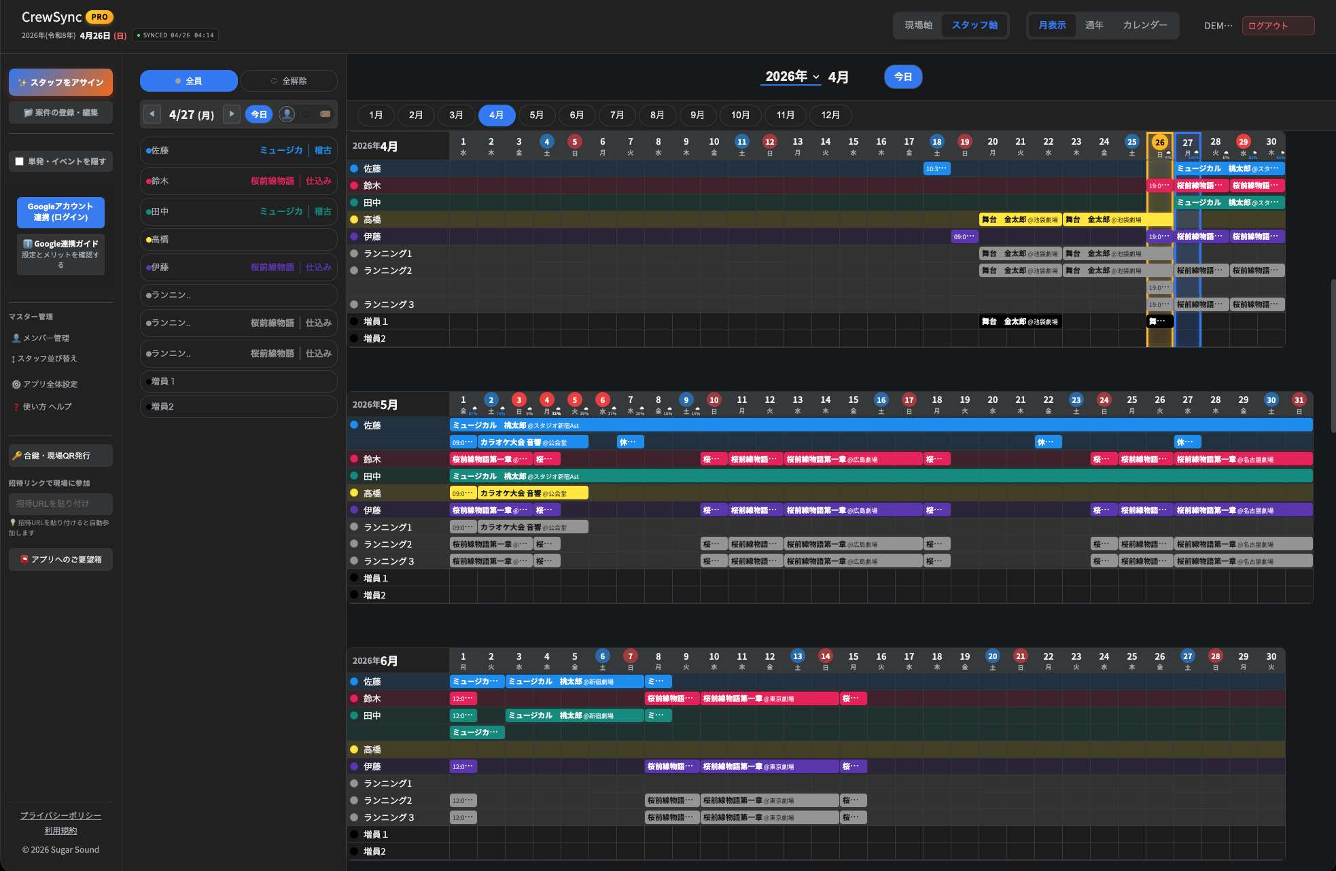Go to next day with right arrow
This screenshot has height=871, width=1336.
click(x=232, y=114)
